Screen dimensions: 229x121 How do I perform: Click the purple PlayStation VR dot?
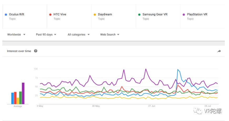click(x=184, y=15)
